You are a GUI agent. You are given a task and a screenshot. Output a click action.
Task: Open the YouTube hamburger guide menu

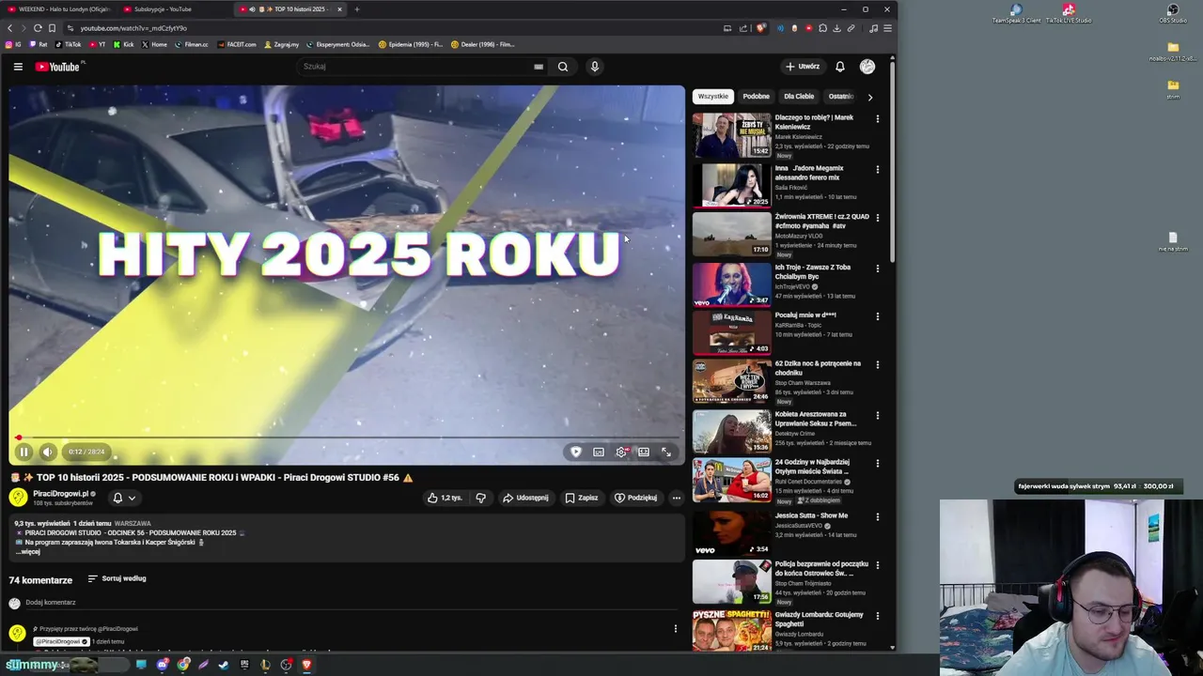tap(18, 67)
